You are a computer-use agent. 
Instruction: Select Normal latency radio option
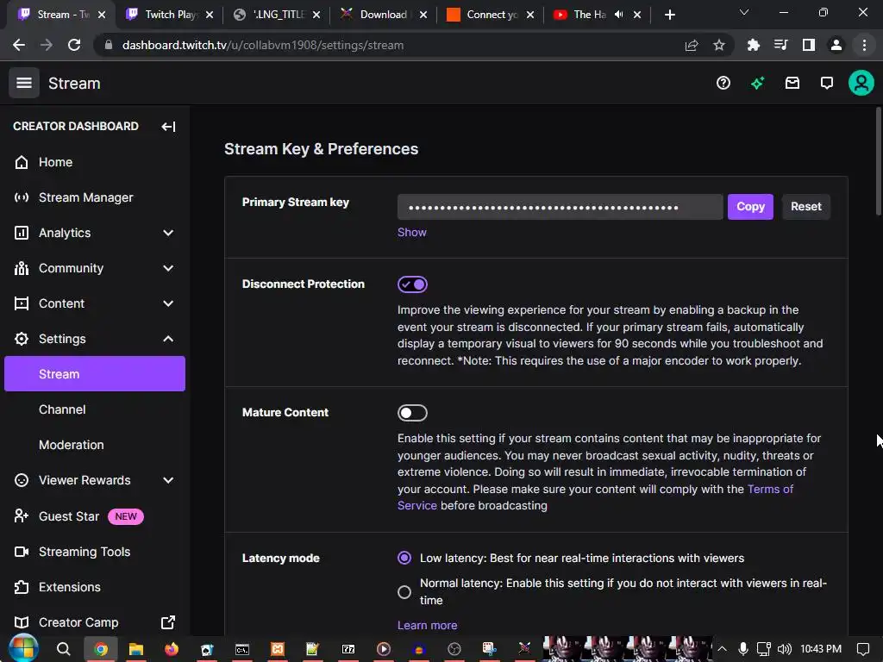coord(404,591)
